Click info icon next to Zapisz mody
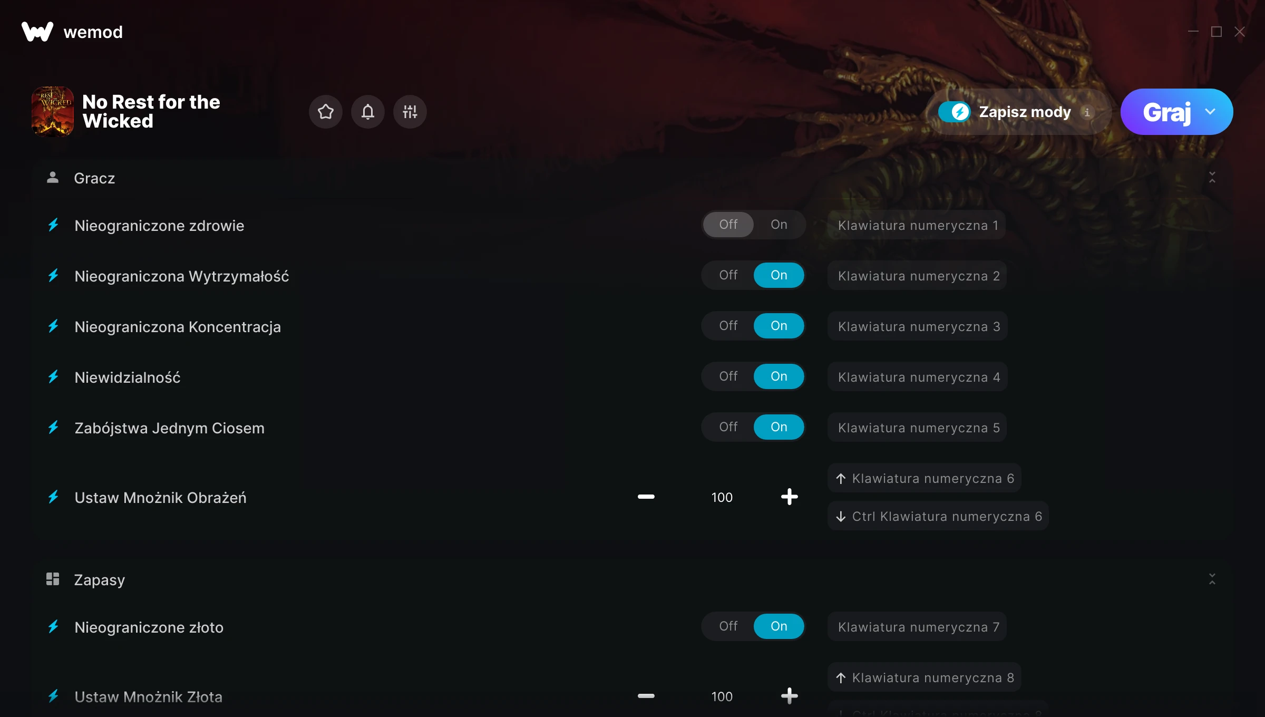This screenshot has width=1265, height=717. (x=1087, y=112)
